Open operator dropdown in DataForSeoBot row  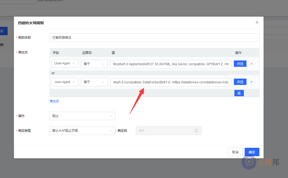coord(94,82)
